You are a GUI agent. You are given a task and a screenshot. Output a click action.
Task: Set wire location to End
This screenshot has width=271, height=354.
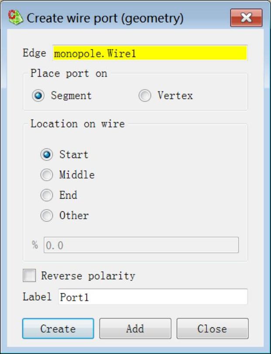coord(46,195)
